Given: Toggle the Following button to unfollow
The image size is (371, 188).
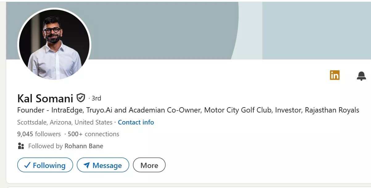Looking at the screenshot, I should [45, 165].
